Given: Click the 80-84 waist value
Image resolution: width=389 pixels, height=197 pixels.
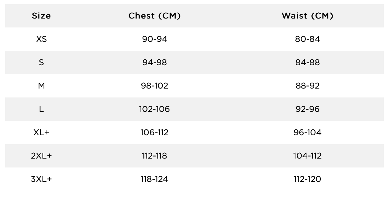Looking at the screenshot, I should click(307, 39).
